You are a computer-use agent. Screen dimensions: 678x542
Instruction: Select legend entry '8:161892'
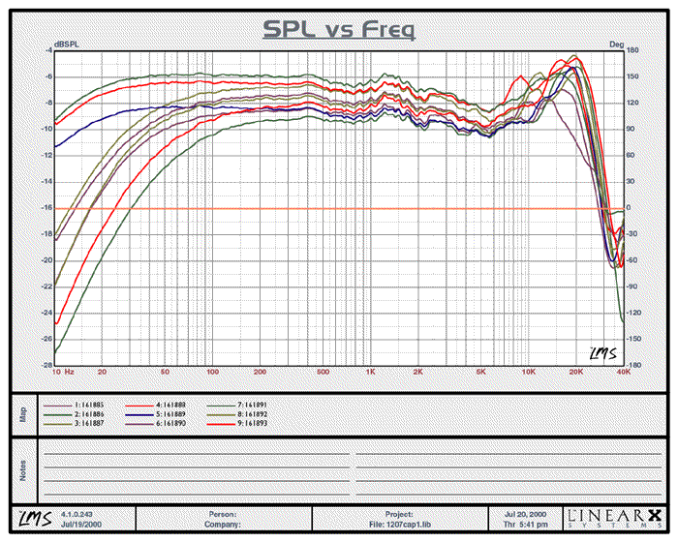tap(253, 414)
